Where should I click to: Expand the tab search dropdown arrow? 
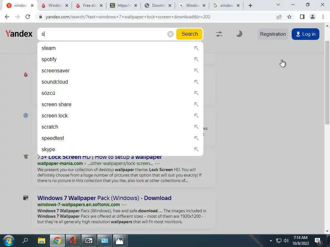pos(278,5)
